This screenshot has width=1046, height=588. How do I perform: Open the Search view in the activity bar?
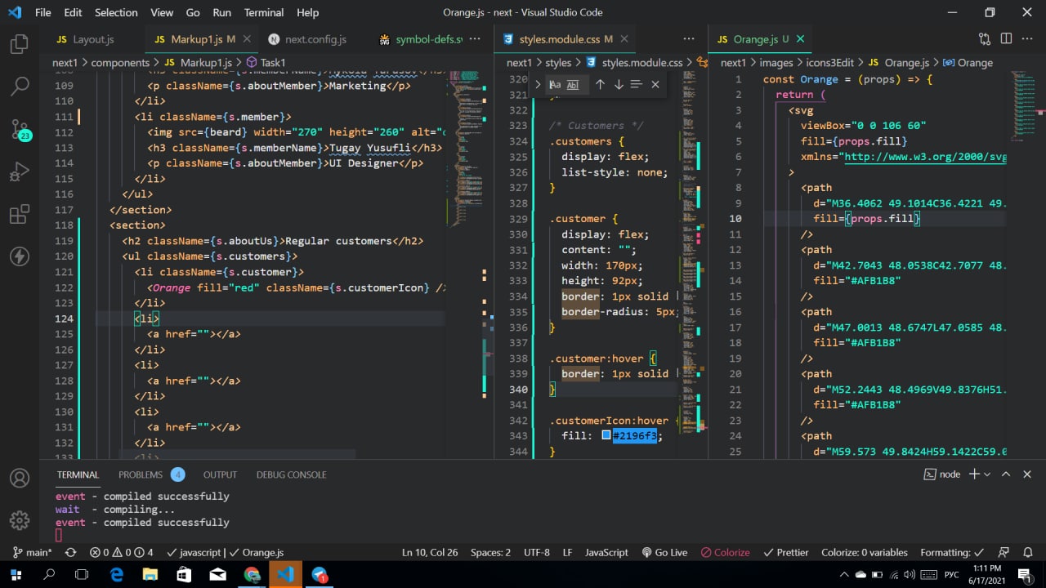[20, 87]
